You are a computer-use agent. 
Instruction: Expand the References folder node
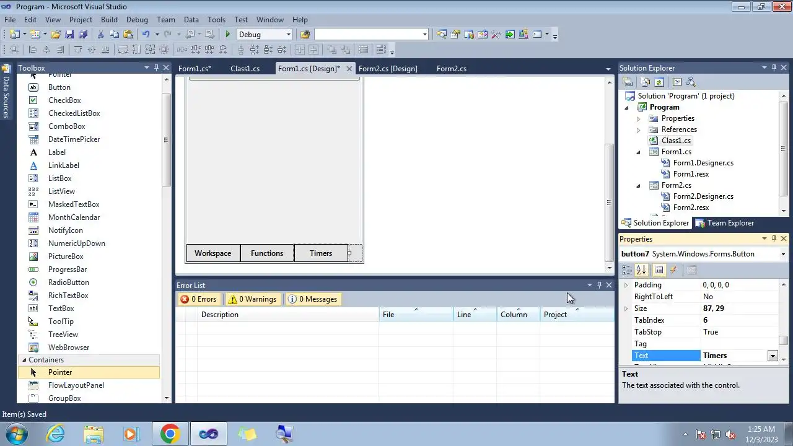pyautogui.click(x=638, y=129)
